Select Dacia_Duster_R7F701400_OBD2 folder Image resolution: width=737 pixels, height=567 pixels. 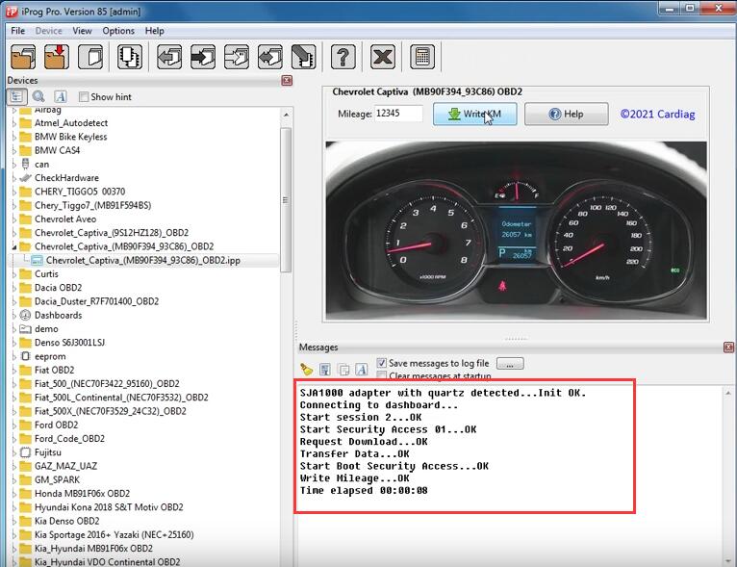click(x=96, y=301)
